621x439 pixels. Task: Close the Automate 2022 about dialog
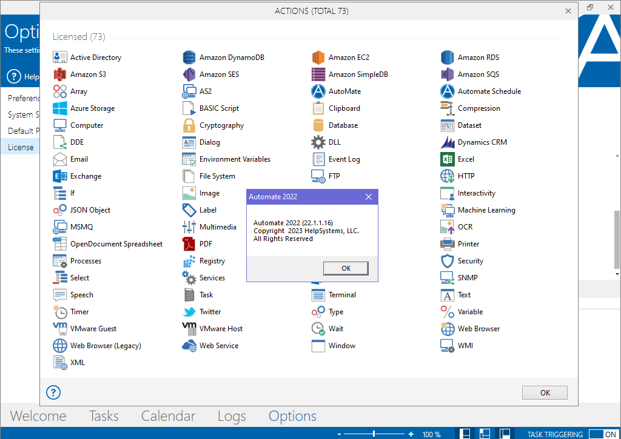[x=368, y=197]
